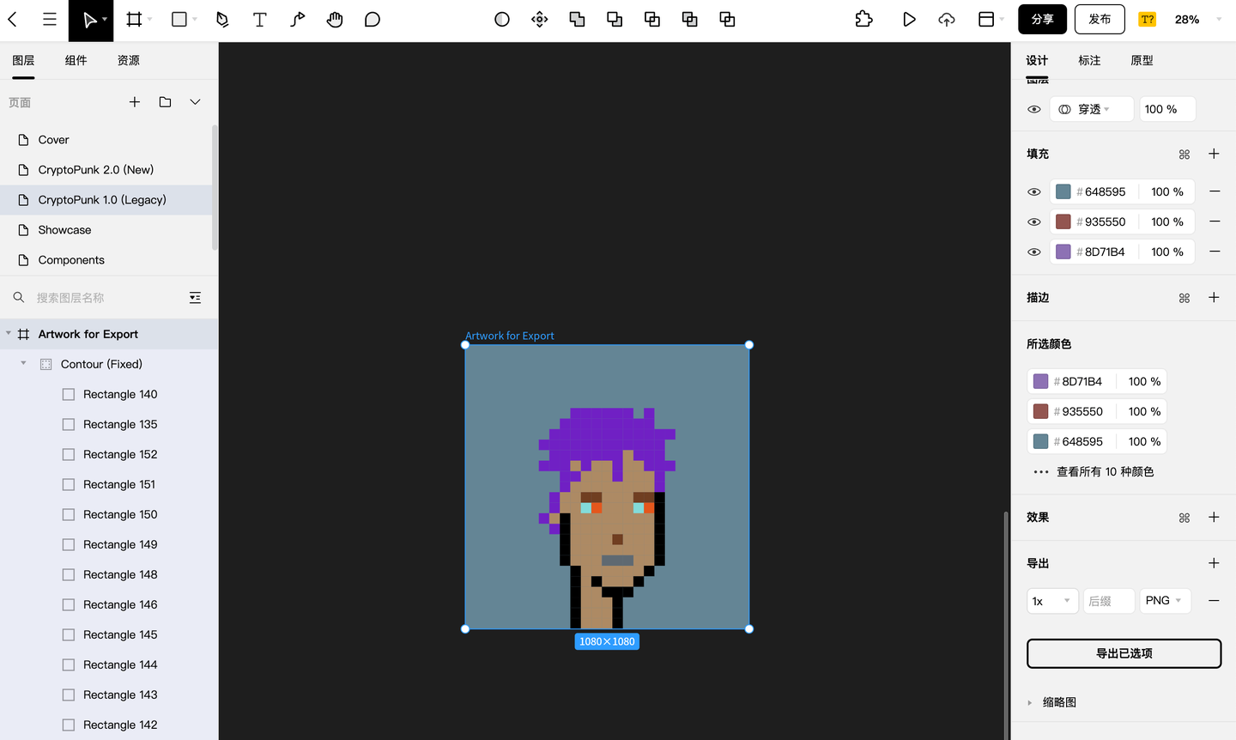This screenshot has width=1236, height=740.
Task: Collapse the Artwork for Export layer
Action: (9, 334)
